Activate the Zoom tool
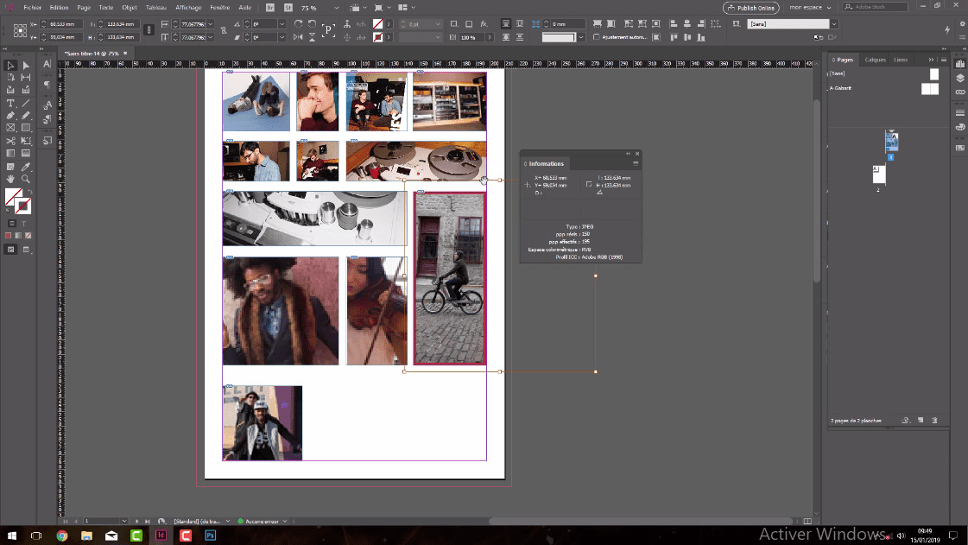 [x=25, y=179]
